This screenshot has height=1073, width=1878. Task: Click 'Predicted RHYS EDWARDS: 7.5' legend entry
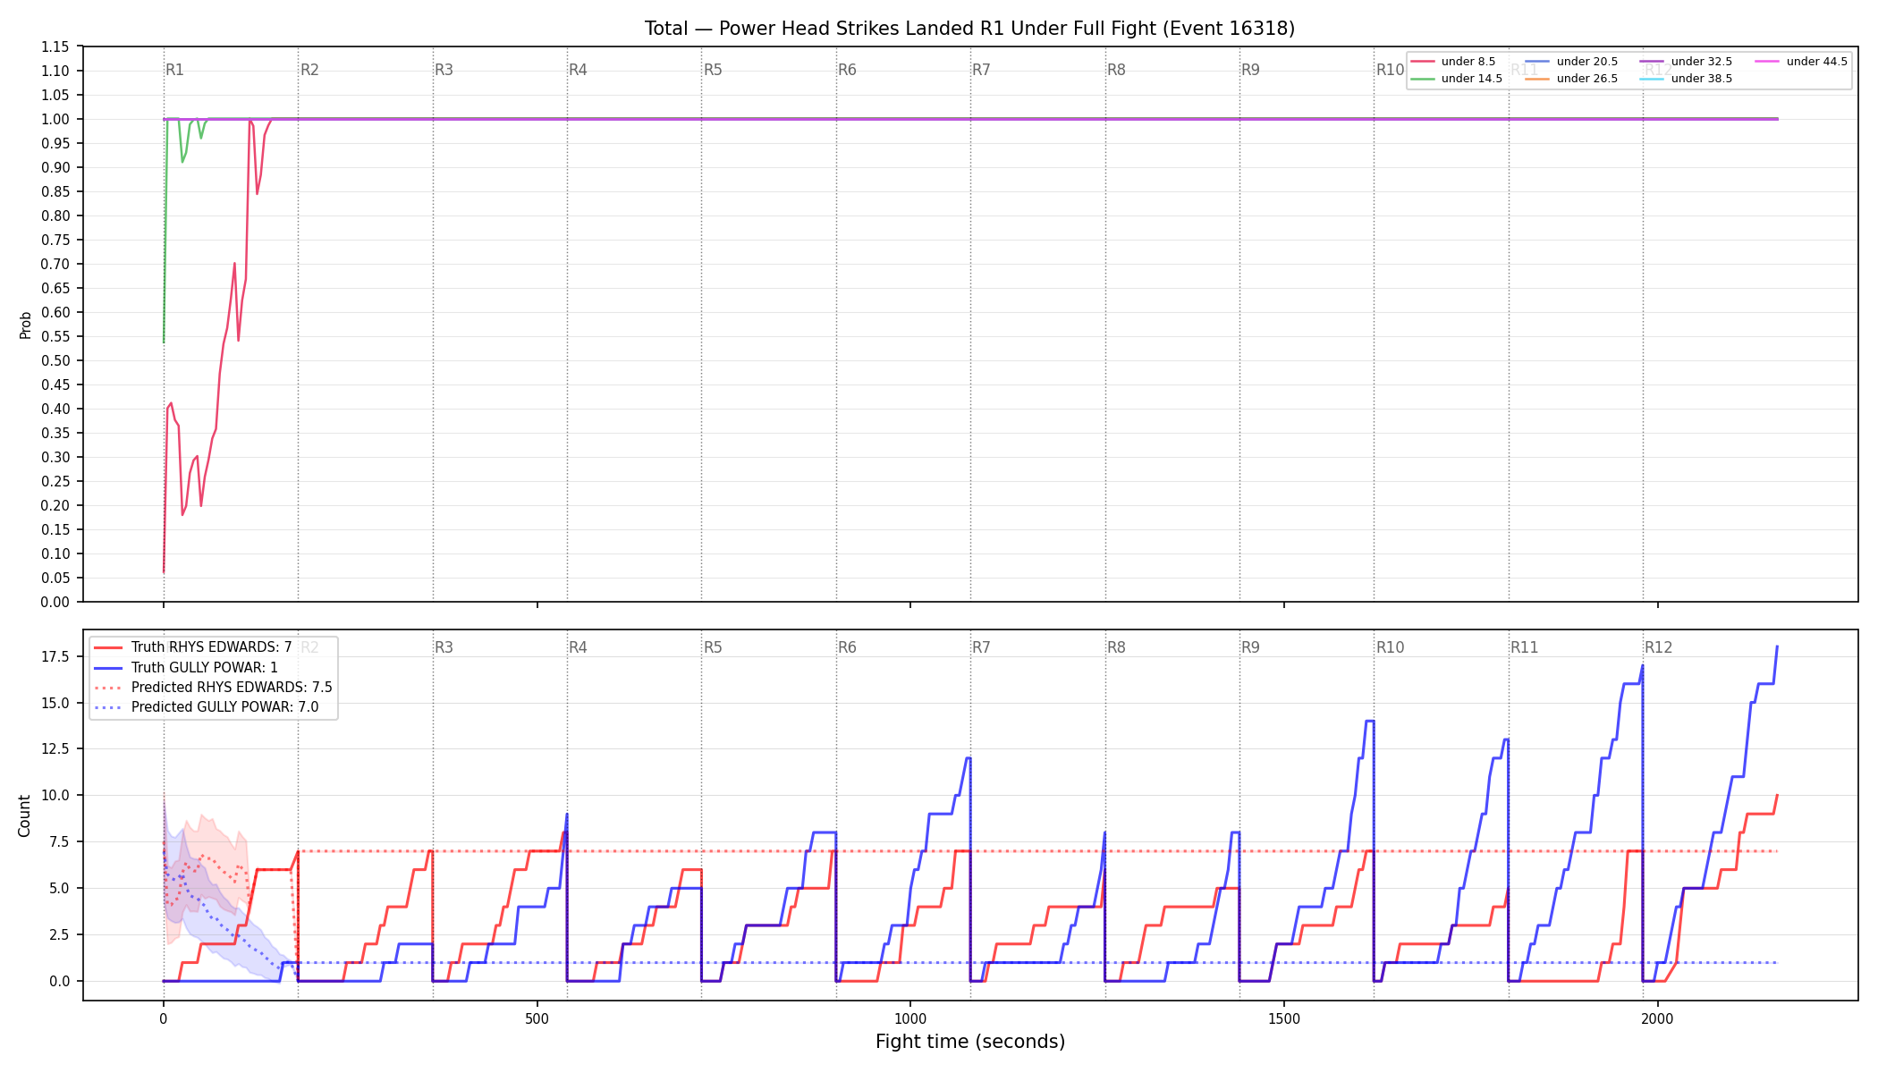tap(232, 688)
